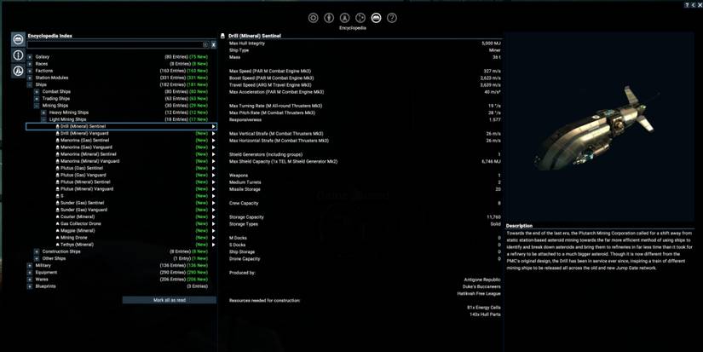Screen dimensions: 703x352
Task: Click the back arrow icon at top-right corner
Action: coord(693,5)
